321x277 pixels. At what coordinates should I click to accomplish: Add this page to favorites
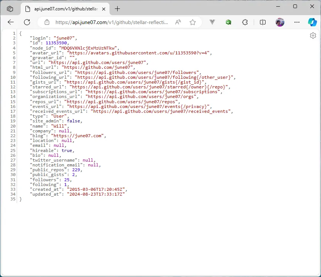[x=192, y=22]
